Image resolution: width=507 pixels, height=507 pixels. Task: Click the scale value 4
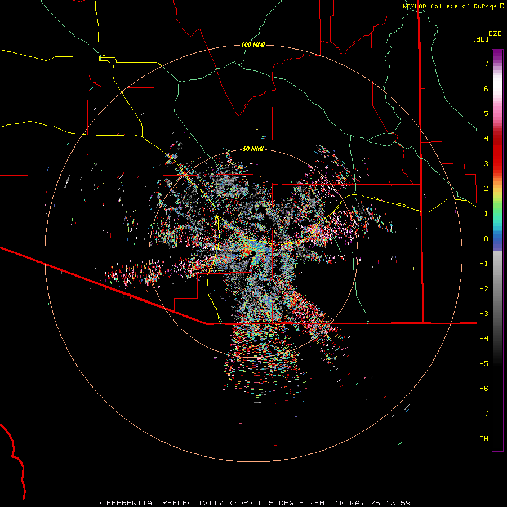(486, 139)
